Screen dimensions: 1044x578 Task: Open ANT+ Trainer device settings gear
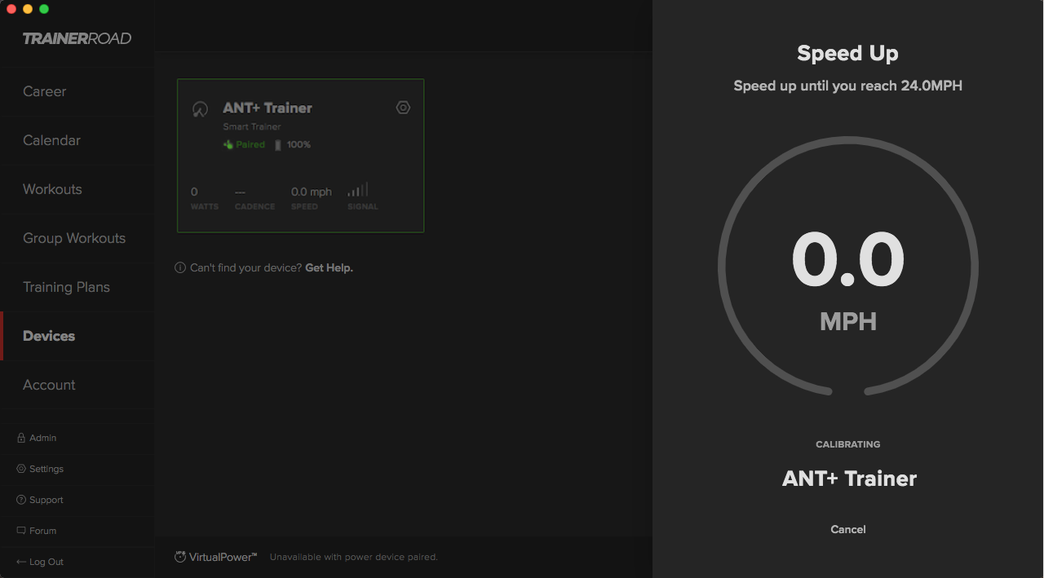click(x=403, y=108)
